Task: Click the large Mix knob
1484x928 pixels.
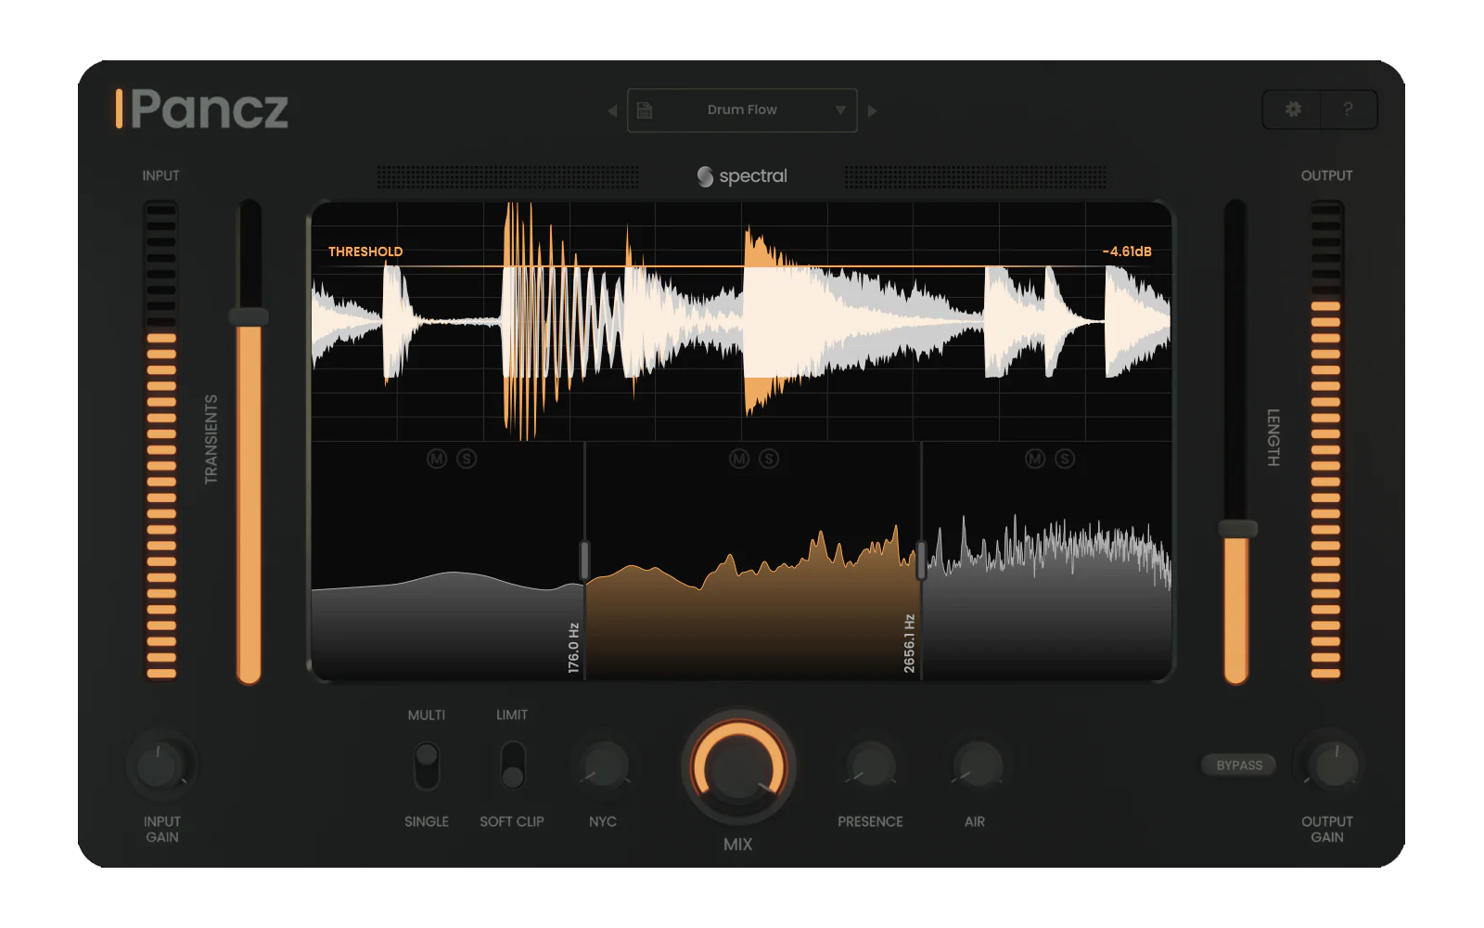Action: (738, 767)
